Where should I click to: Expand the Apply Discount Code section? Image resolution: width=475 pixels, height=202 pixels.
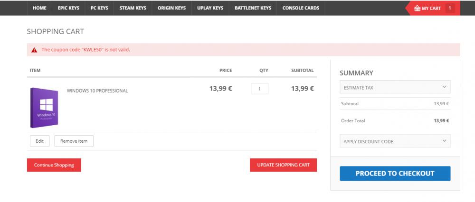395,141
